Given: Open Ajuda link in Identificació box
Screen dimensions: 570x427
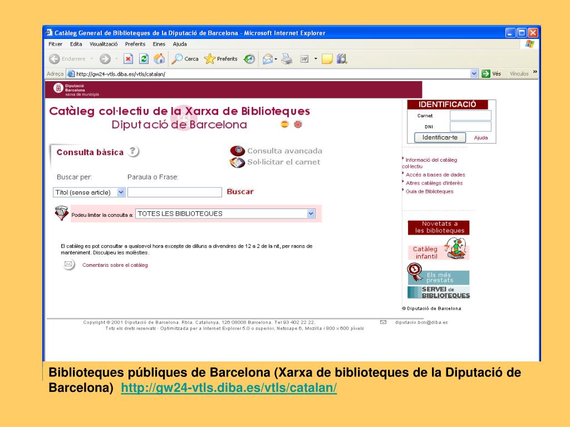Looking at the screenshot, I should [x=481, y=138].
